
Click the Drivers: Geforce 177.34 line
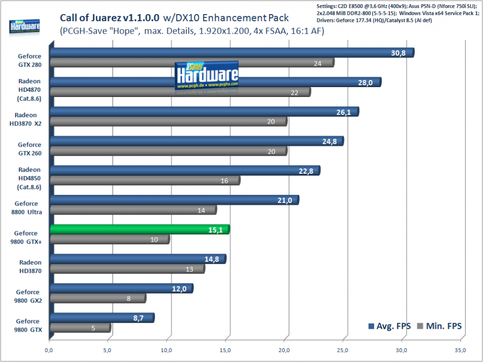(x=374, y=21)
